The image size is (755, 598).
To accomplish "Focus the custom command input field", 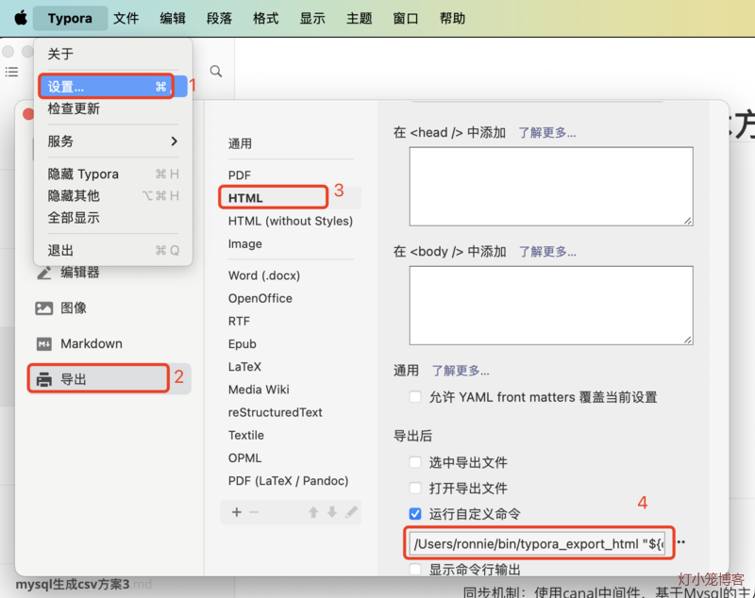I will pos(537,543).
